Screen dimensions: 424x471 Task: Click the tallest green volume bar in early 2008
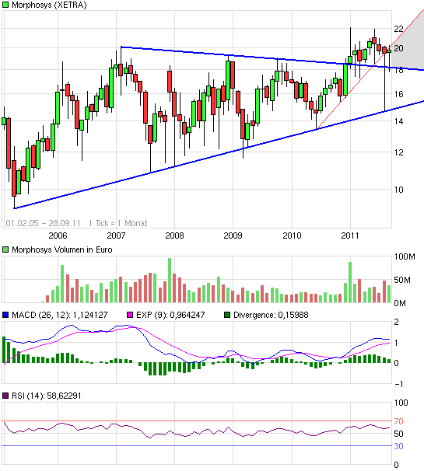pos(170,281)
